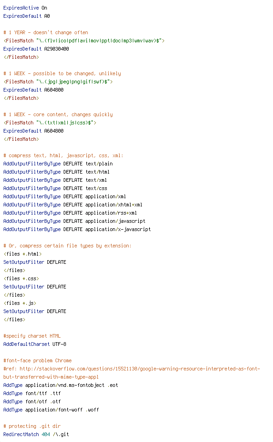Click the application/x-javascript filter line
This screenshot has height=442, width=273.
[x=77, y=229]
